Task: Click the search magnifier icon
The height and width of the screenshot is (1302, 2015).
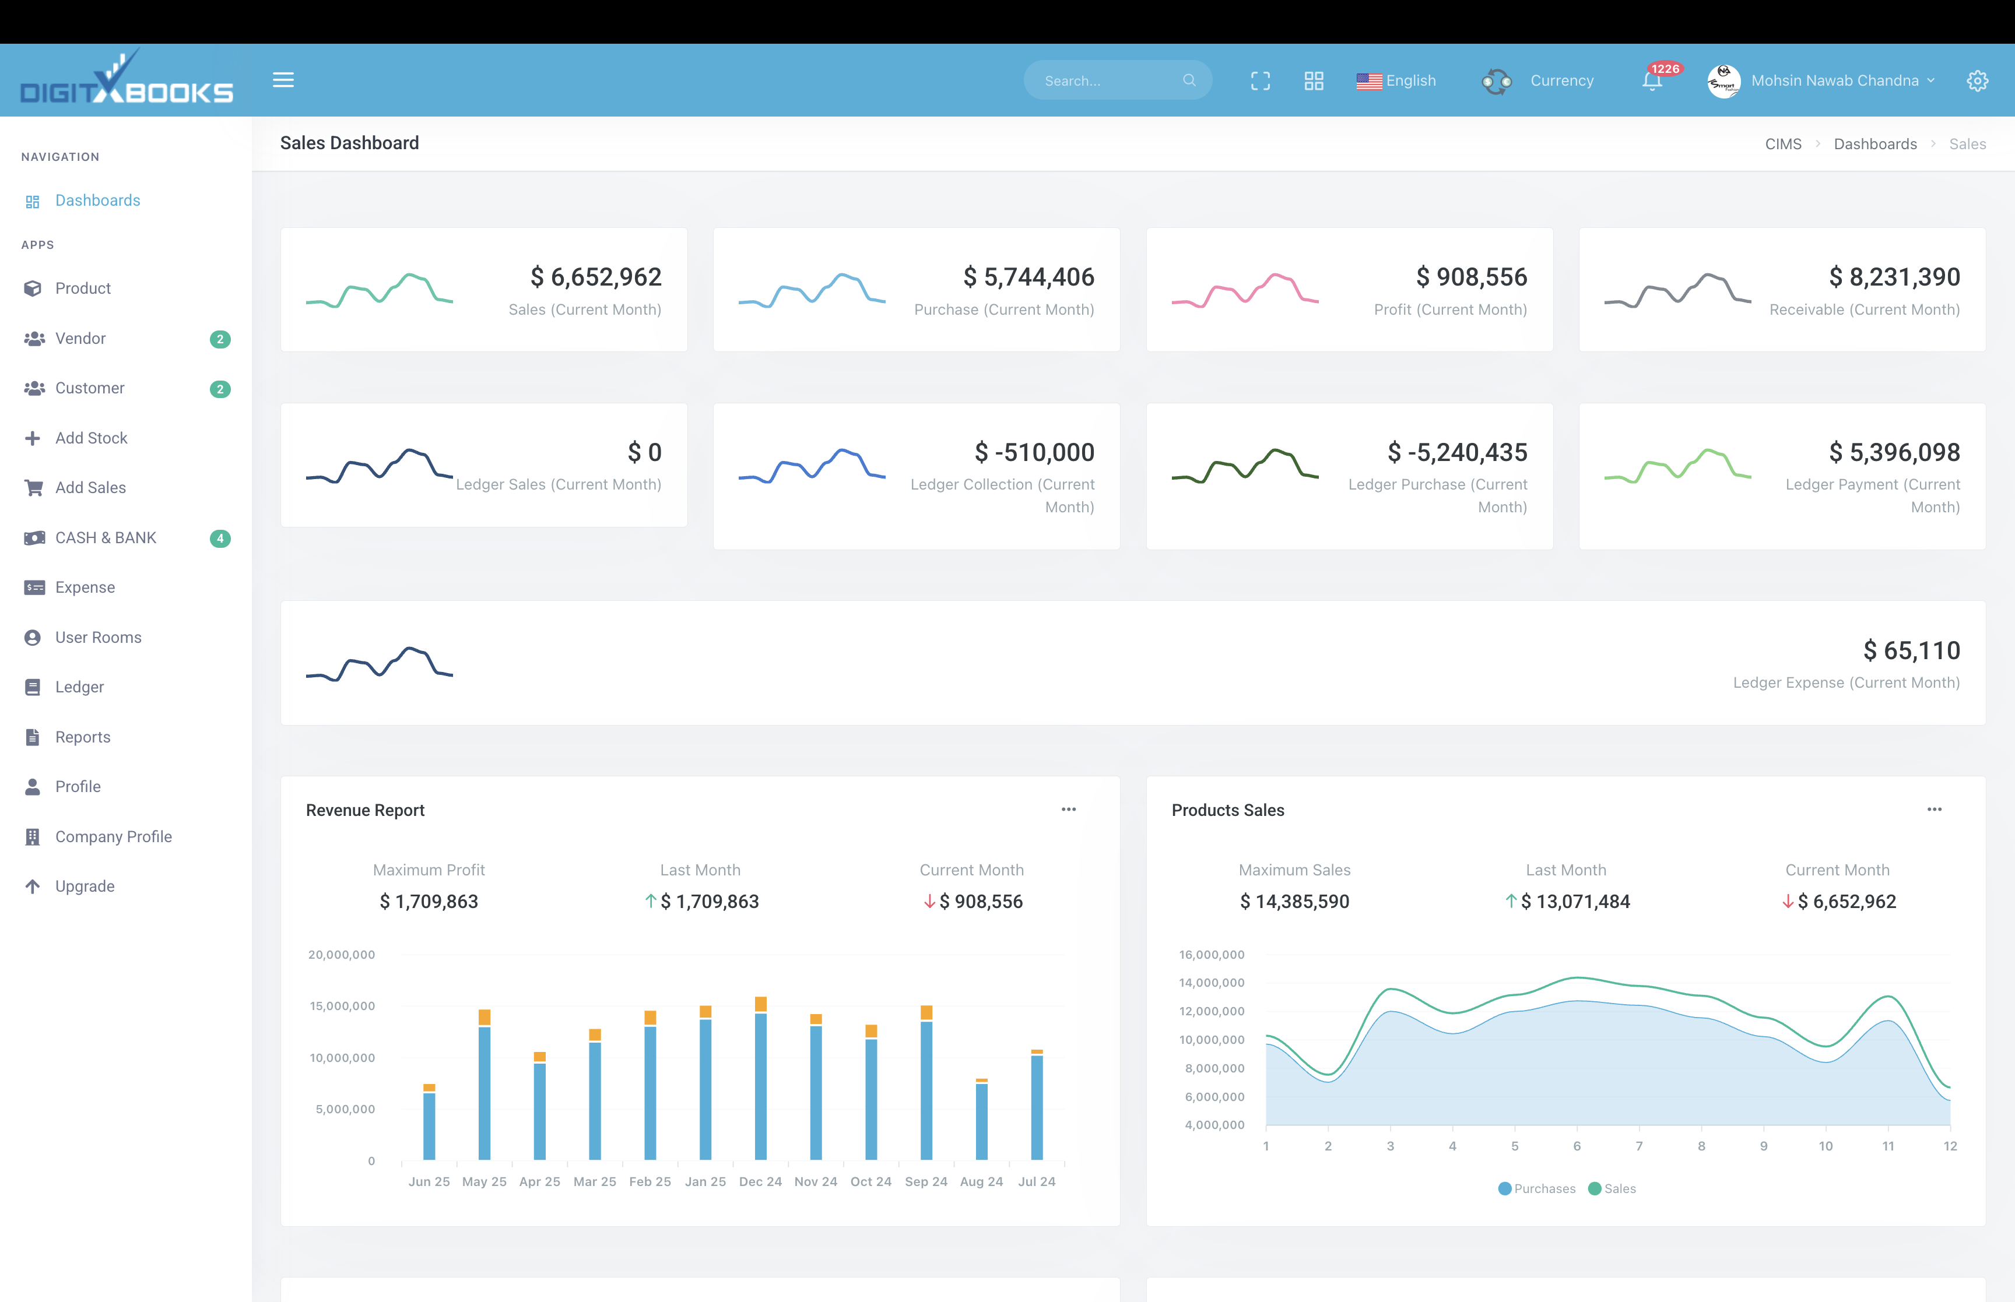Action: [x=1189, y=80]
